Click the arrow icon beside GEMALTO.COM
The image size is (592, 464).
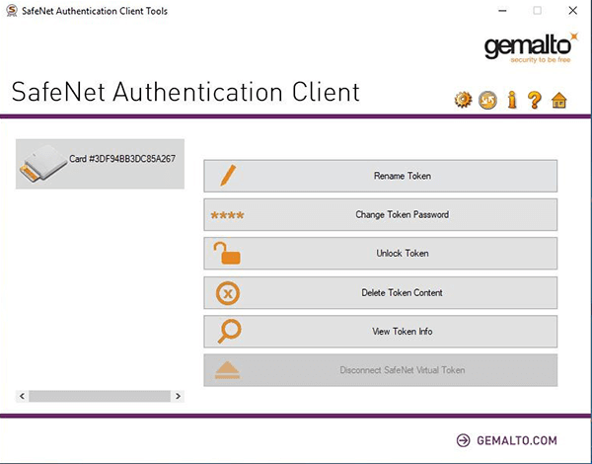(x=464, y=440)
